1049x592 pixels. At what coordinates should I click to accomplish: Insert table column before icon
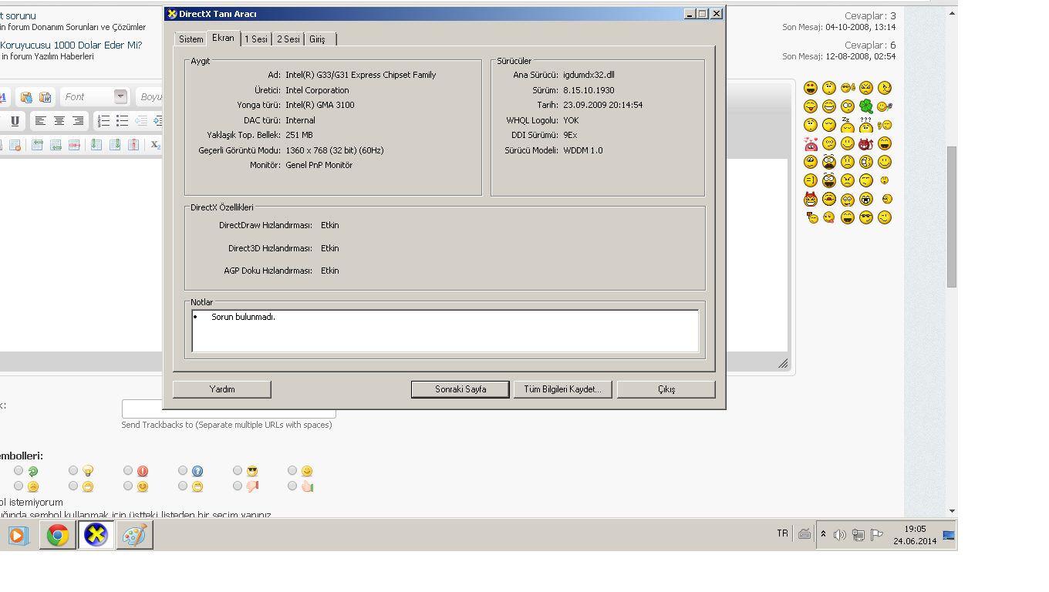pyautogui.click(x=96, y=144)
